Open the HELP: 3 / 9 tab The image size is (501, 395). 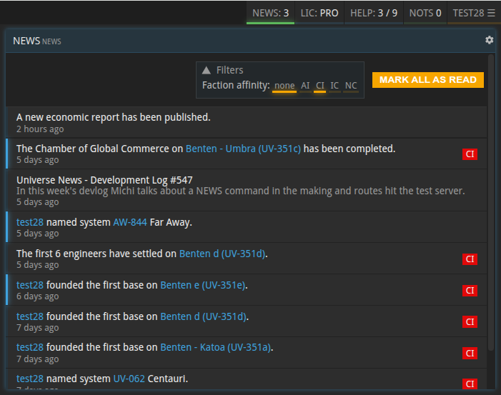(x=374, y=13)
